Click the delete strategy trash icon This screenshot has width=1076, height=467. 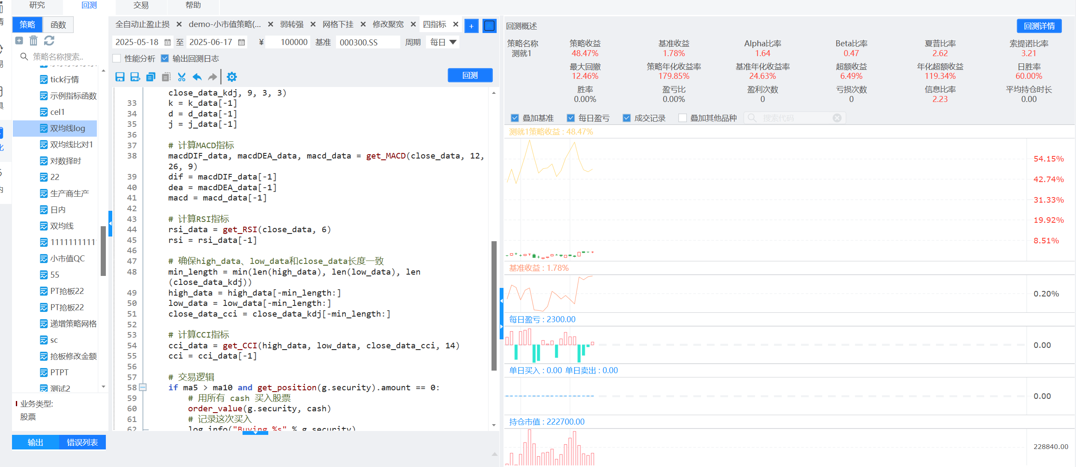(33, 41)
